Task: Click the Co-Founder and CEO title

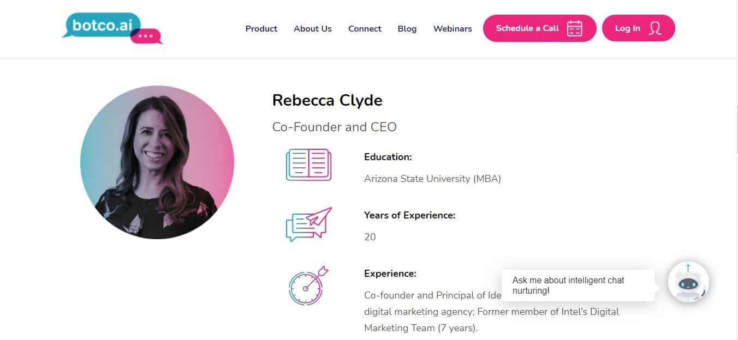Action: pos(334,127)
